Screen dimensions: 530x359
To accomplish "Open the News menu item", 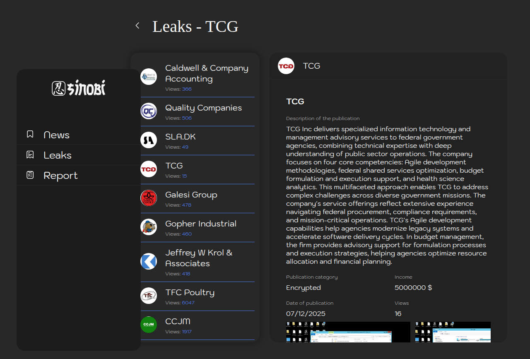I will [x=56, y=135].
